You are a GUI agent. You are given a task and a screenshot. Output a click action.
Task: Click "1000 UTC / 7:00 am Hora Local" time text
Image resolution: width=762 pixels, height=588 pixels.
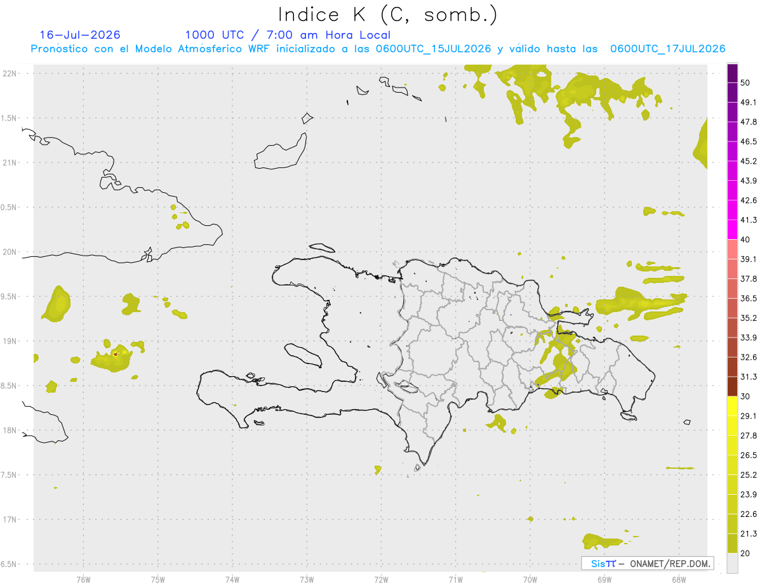pyautogui.click(x=288, y=35)
